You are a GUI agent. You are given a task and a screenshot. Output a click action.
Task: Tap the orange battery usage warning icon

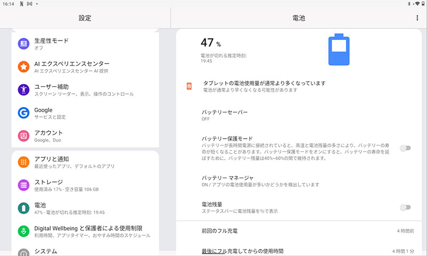point(189,86)
